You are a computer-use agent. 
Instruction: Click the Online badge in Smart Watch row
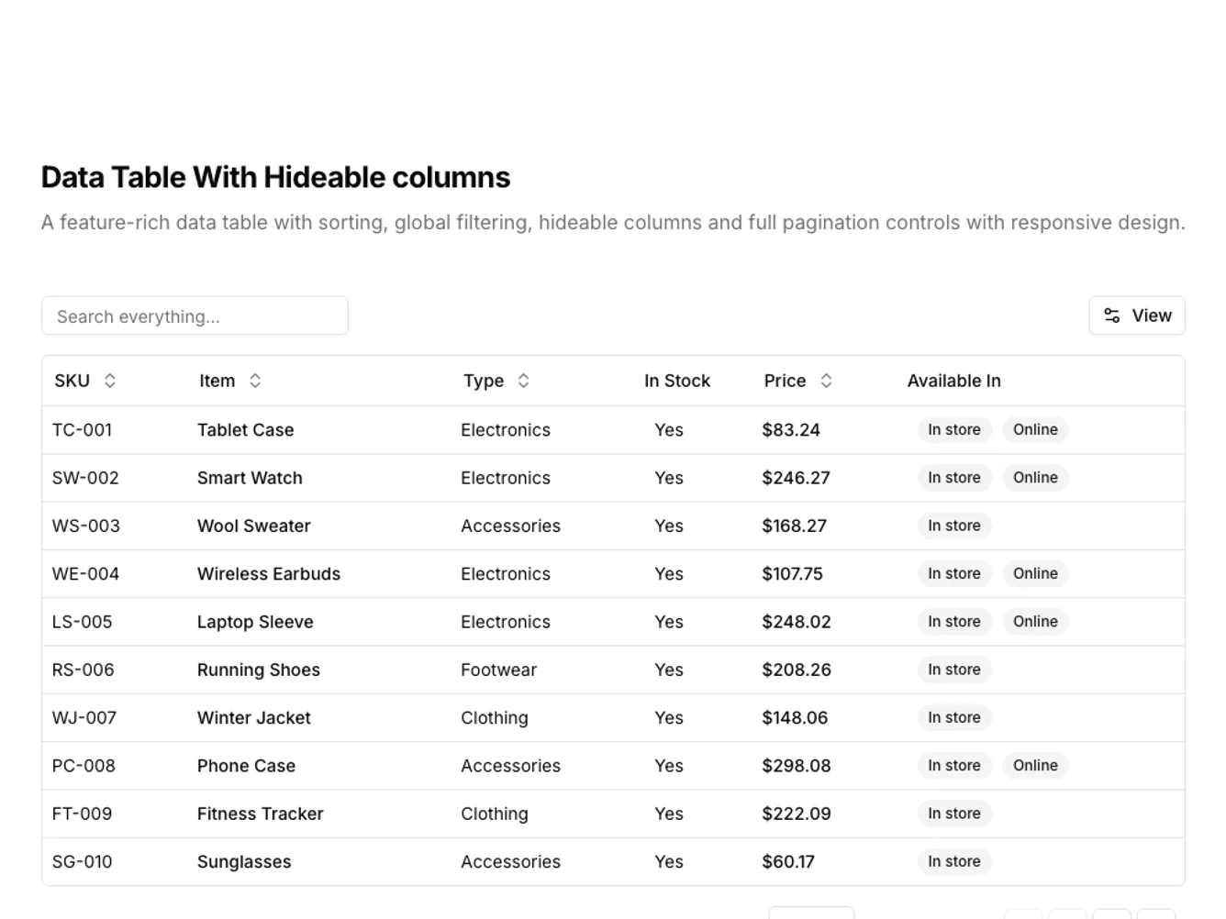click(x=1035, y=477)
